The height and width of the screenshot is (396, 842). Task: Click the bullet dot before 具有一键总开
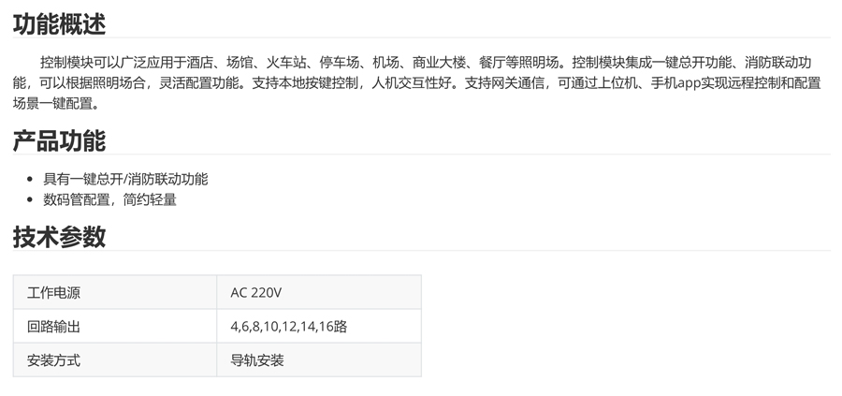[35, 179]
